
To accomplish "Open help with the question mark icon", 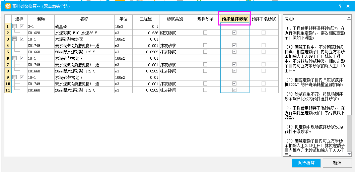I will [340, 6].
